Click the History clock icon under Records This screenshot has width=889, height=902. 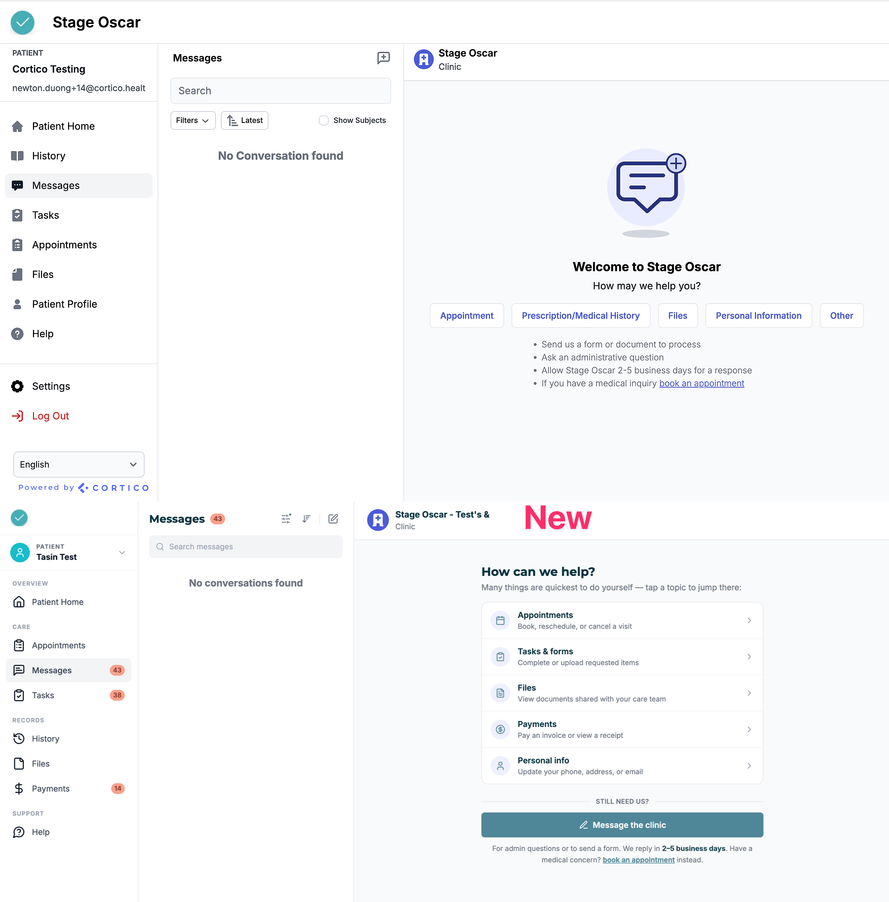click(x=19, y=739)
